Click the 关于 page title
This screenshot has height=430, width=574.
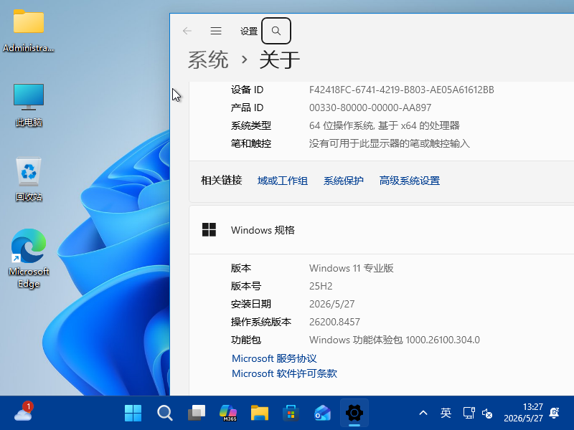280,60
